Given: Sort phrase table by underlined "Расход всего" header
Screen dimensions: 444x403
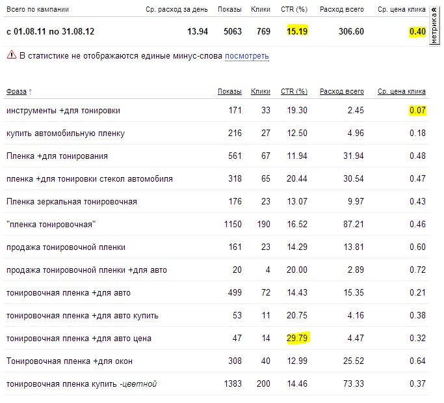Looking at the screenshot, I should coord(342,92).
